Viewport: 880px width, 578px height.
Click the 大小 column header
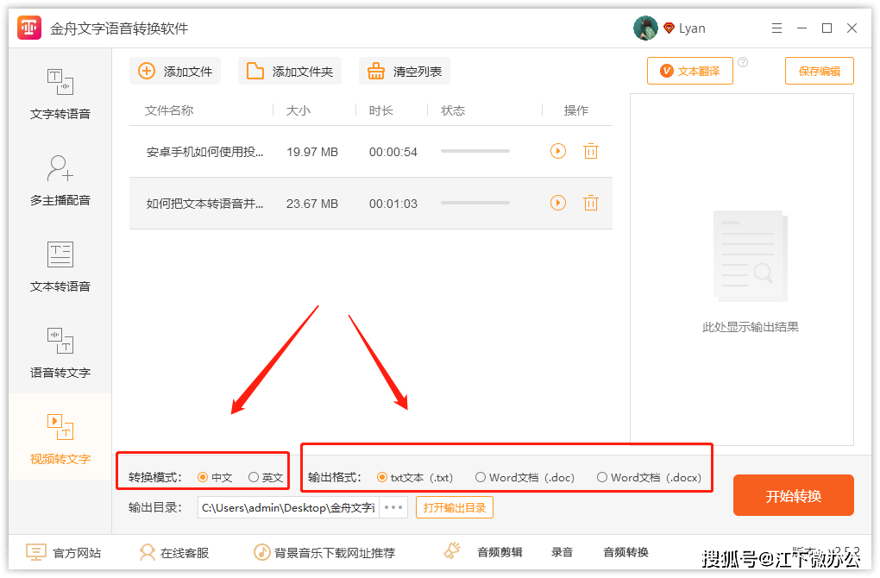(298, 110)
